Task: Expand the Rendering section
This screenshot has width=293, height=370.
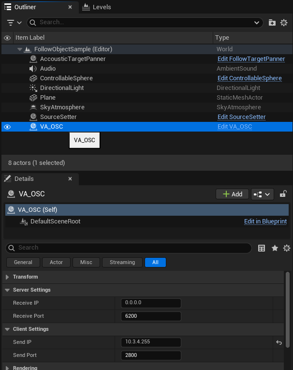Action: (7, 368)
